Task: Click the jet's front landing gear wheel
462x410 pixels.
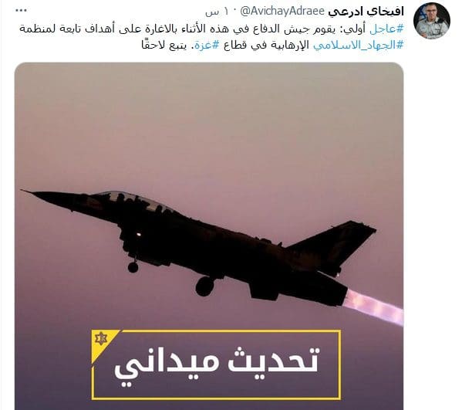Action: tap(133, 267)
